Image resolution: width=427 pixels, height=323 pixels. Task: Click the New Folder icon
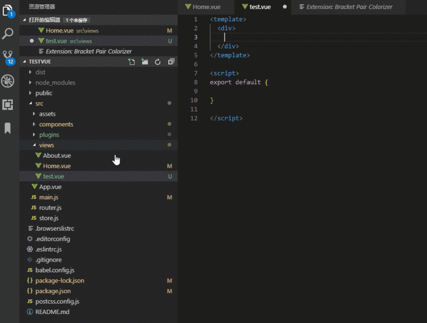(x=144, y=62)
